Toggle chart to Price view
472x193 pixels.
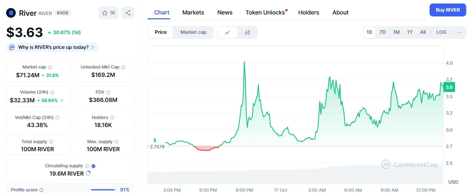click(x=161, y=32)
